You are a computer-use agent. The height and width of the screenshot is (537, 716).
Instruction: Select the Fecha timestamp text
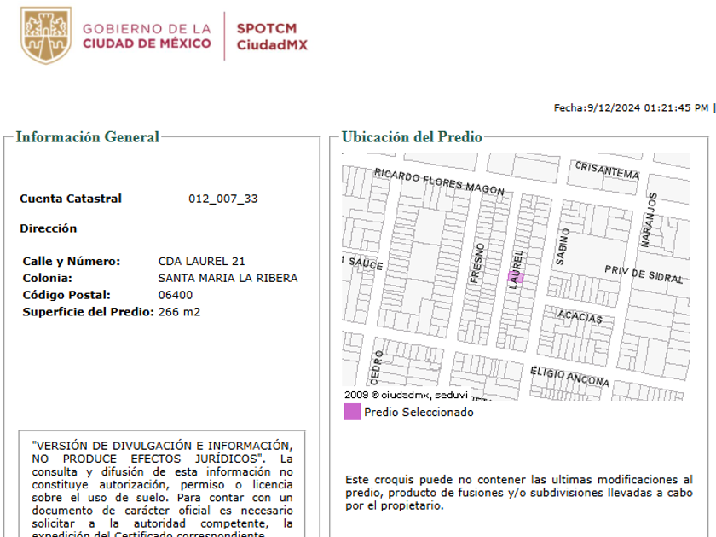(x=631, y=107)
